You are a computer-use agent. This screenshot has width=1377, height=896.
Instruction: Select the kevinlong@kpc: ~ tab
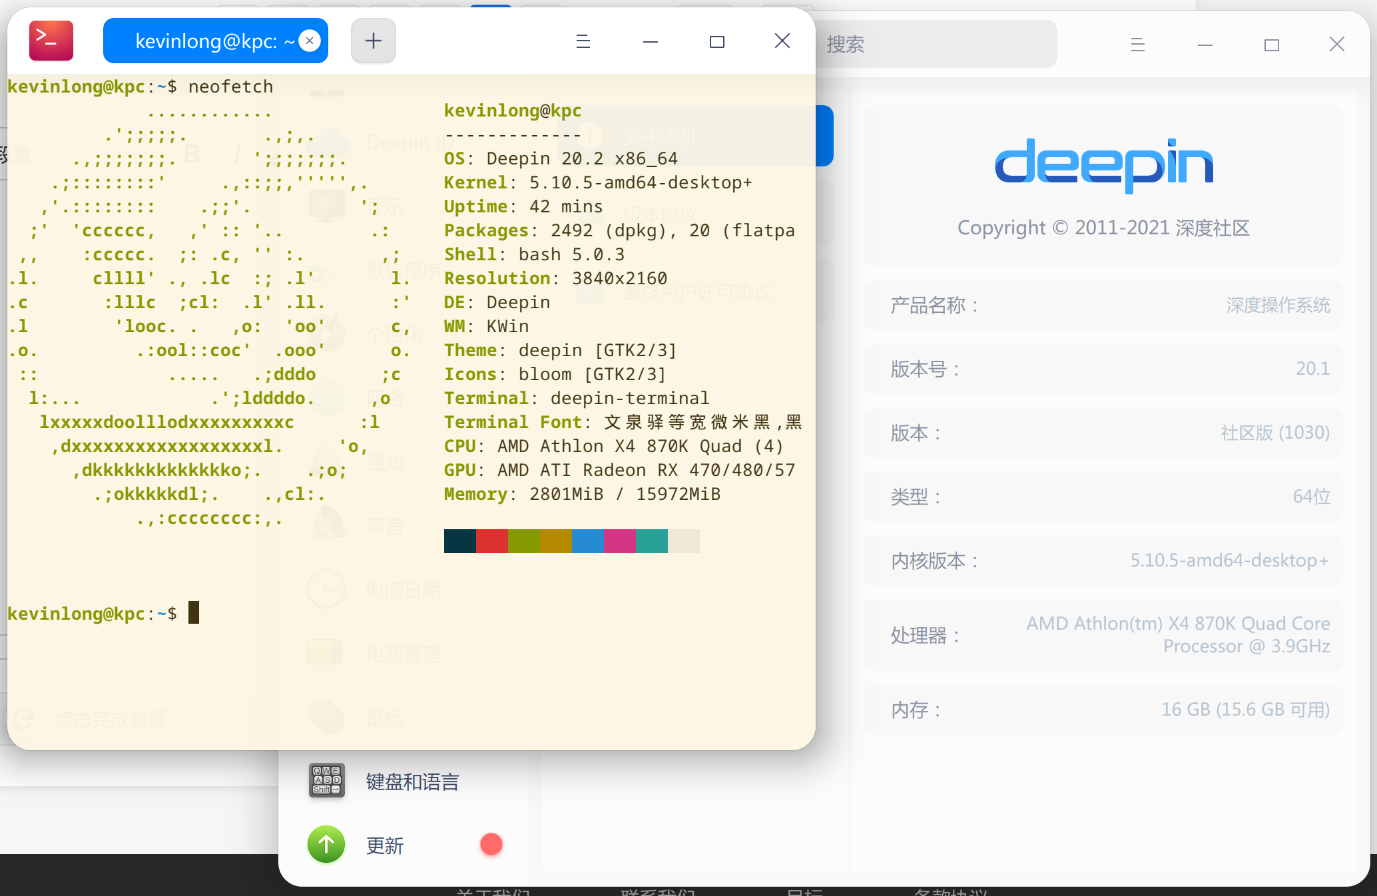coord(206,41)
